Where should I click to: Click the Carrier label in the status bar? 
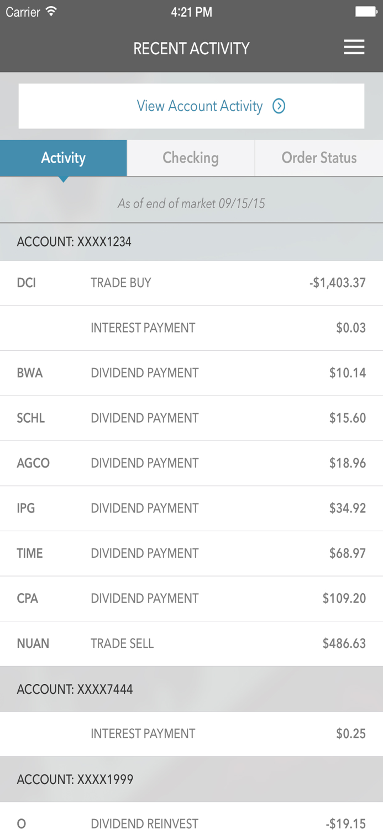click(22, 12)
